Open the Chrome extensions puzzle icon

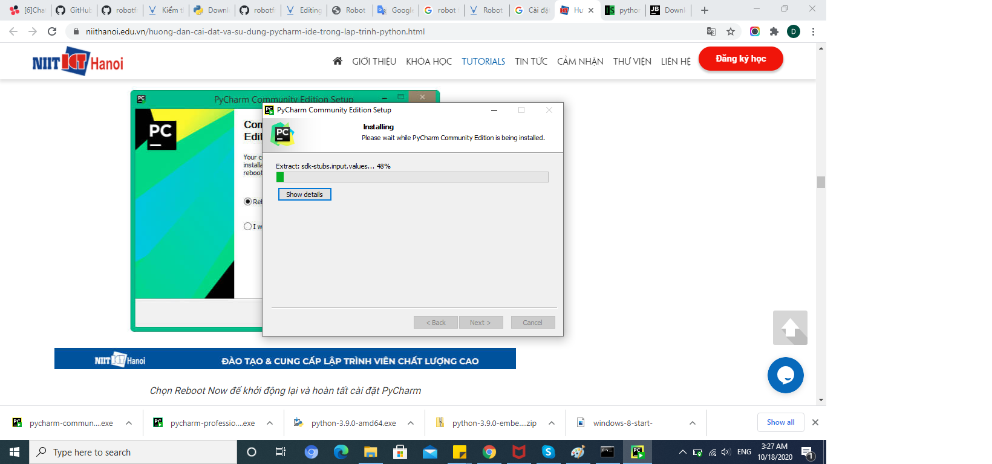[x=774, y=31]
